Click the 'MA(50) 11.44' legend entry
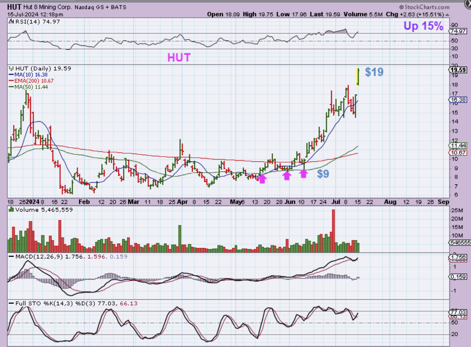This screenshot has width=471, height=347. 28,87
